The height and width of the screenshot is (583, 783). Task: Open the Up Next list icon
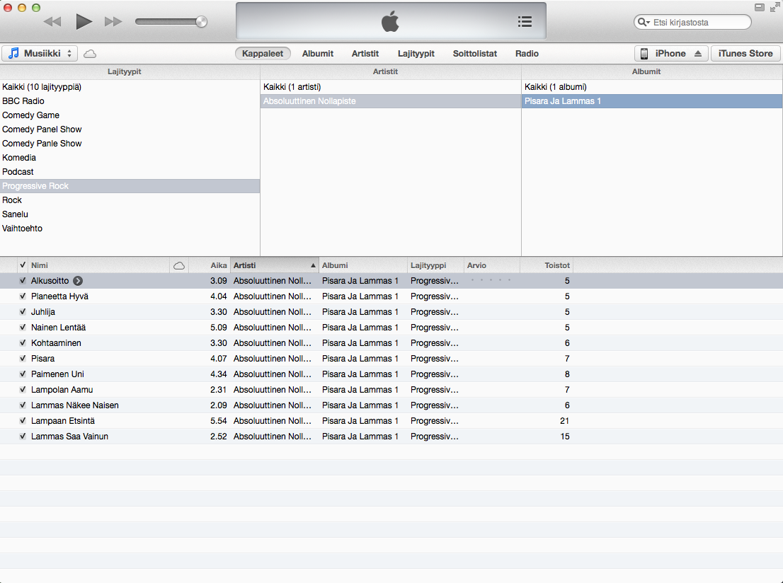[525, 22]
